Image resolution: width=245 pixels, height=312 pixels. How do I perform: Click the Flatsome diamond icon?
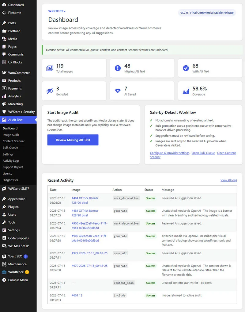4,13
